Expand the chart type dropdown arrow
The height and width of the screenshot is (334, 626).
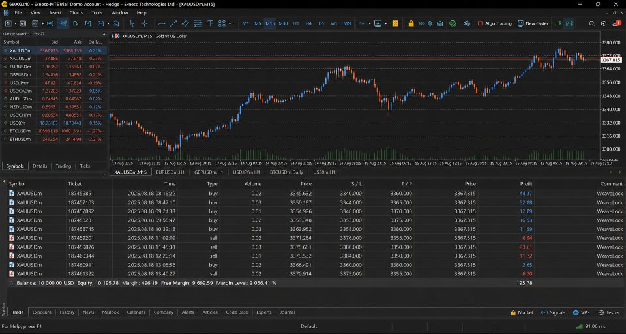pyautogui.click(x=370, y=23)
